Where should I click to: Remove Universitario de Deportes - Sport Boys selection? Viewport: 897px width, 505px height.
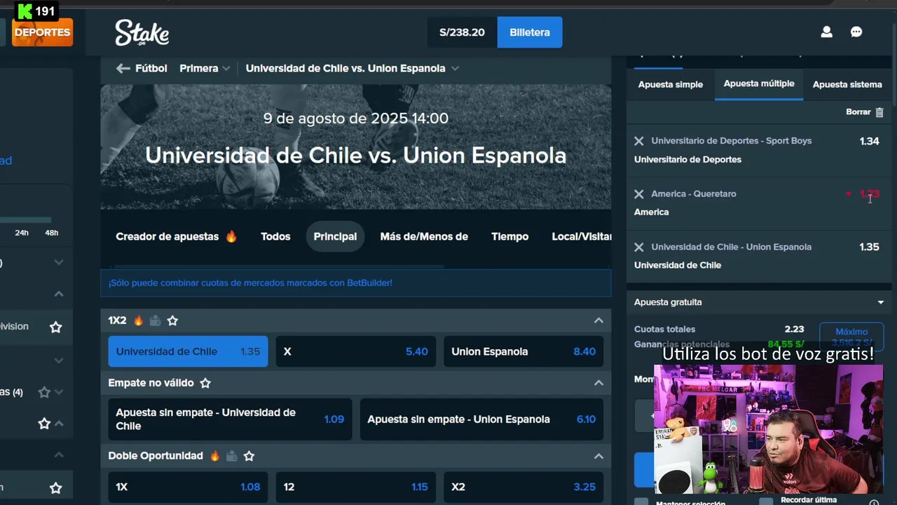[x=638, y=141]
